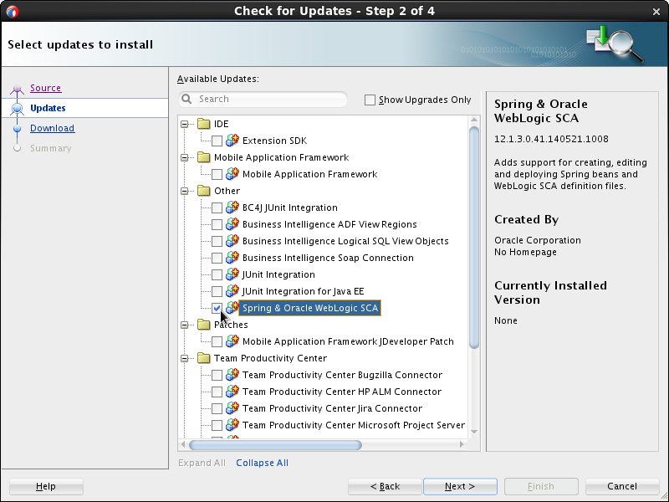The image size is (669, 502).
Task: Click the Mobile Application Framework item's update icon
Action: pos(232,174)
